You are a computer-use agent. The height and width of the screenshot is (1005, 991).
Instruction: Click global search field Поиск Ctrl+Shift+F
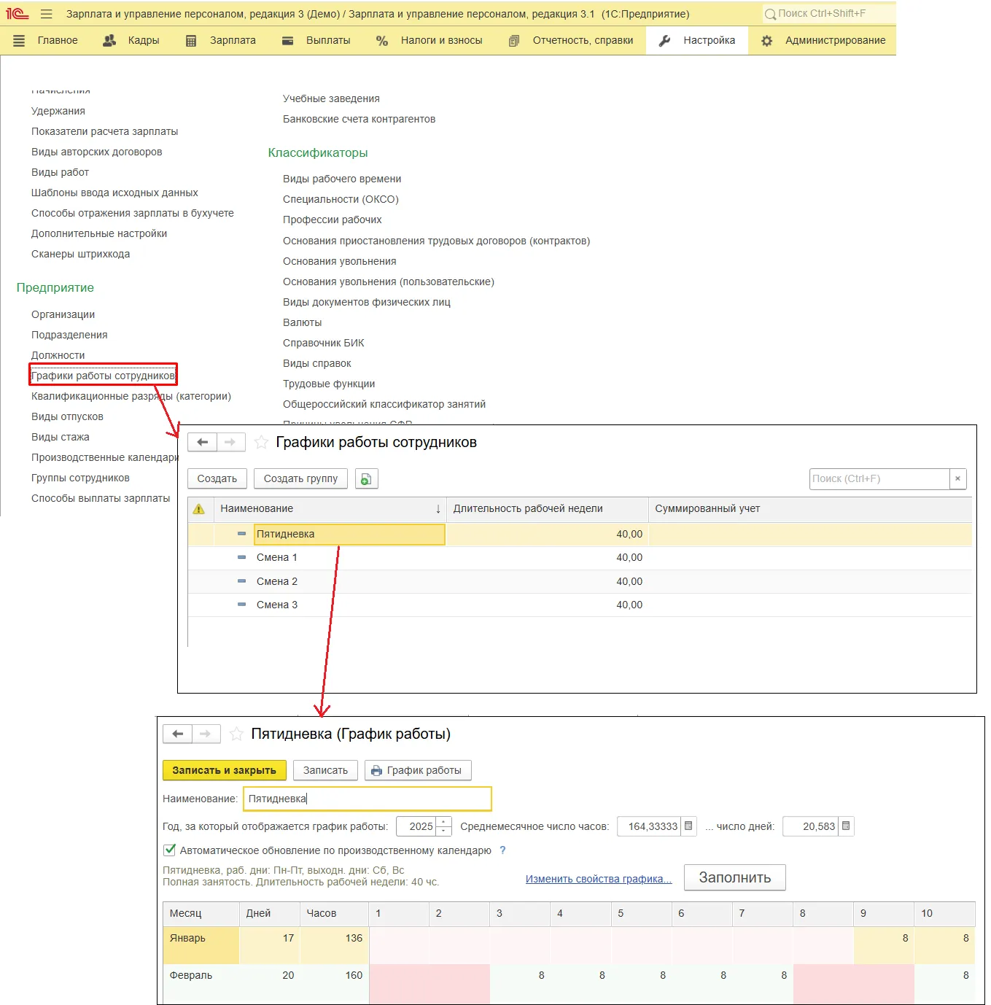point(828,14)
